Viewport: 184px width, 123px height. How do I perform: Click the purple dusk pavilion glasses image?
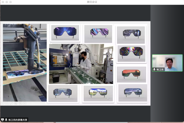133,93
